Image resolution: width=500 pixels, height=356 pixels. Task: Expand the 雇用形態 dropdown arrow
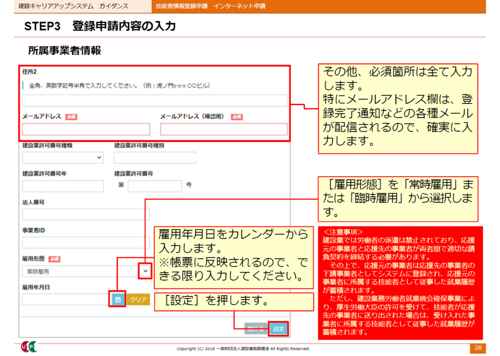(x=146, y=271)
